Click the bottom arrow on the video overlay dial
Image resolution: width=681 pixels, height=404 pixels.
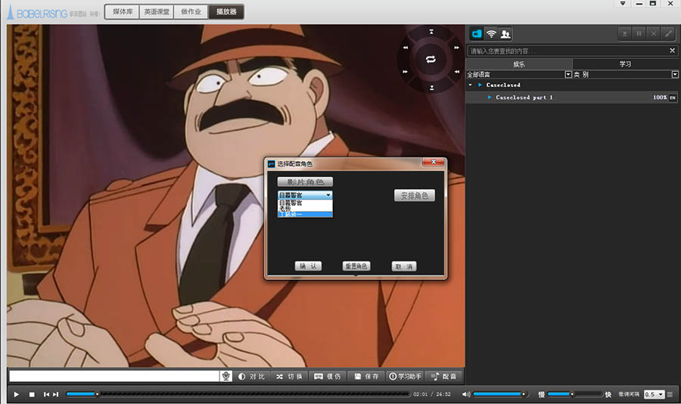coord(432,88)
